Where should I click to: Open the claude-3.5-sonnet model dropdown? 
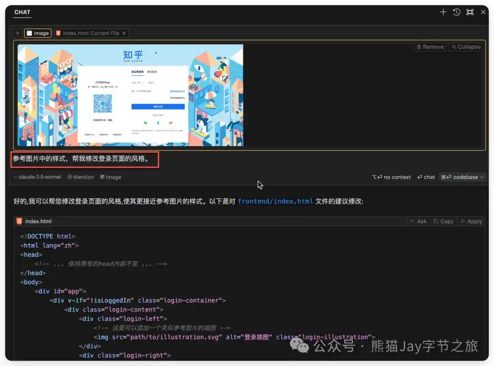37,177
